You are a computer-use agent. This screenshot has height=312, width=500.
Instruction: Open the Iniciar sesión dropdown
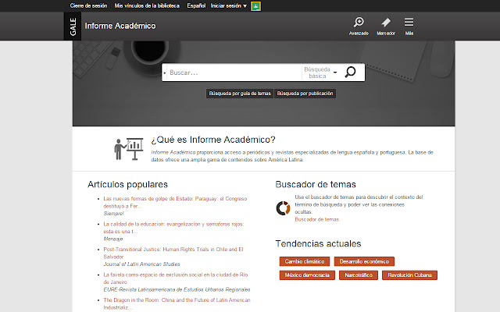(x=228, y=5)
